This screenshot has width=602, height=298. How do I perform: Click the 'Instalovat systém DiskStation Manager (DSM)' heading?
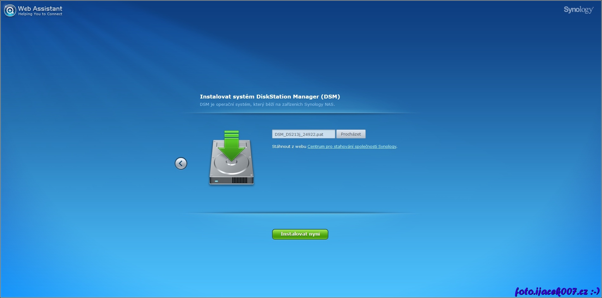click(270, 97)
